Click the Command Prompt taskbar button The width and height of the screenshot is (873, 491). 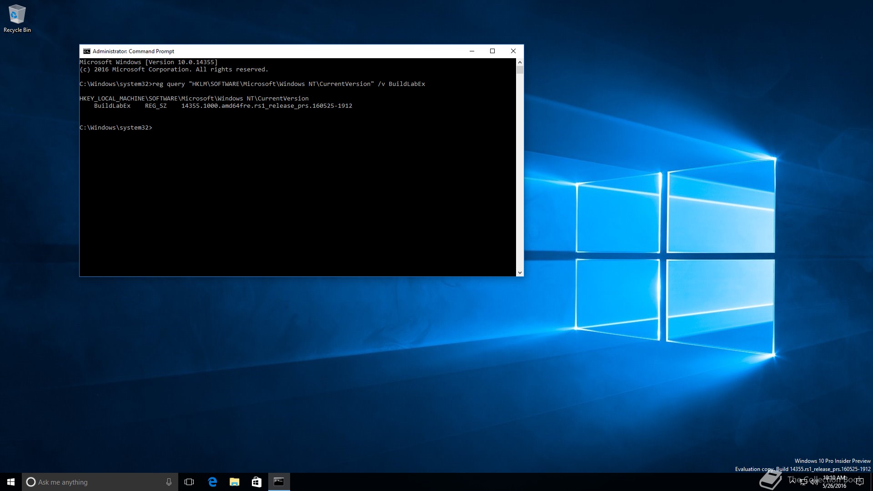click(x=279, y=482)
